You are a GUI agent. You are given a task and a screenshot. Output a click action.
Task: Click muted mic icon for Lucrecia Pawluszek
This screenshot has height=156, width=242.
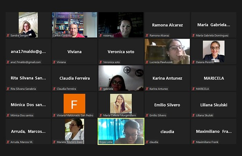[147, 62]
